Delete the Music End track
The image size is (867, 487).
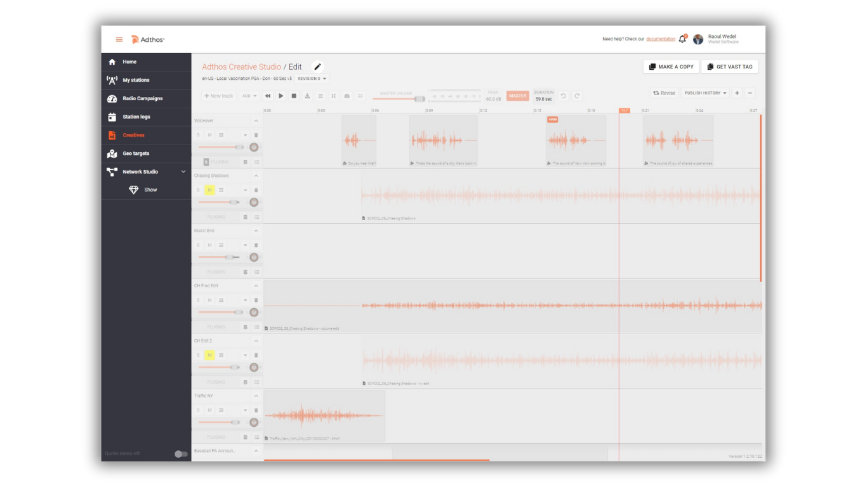point(256,245)
